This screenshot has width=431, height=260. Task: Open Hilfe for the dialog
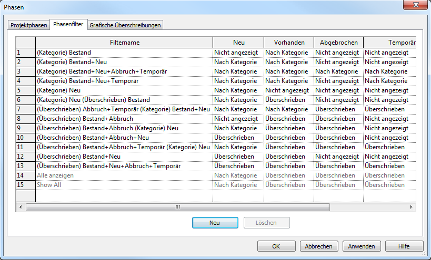click(x=404, y=246)
